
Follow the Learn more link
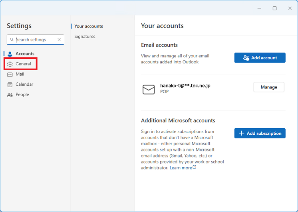[x=181, y=168]
